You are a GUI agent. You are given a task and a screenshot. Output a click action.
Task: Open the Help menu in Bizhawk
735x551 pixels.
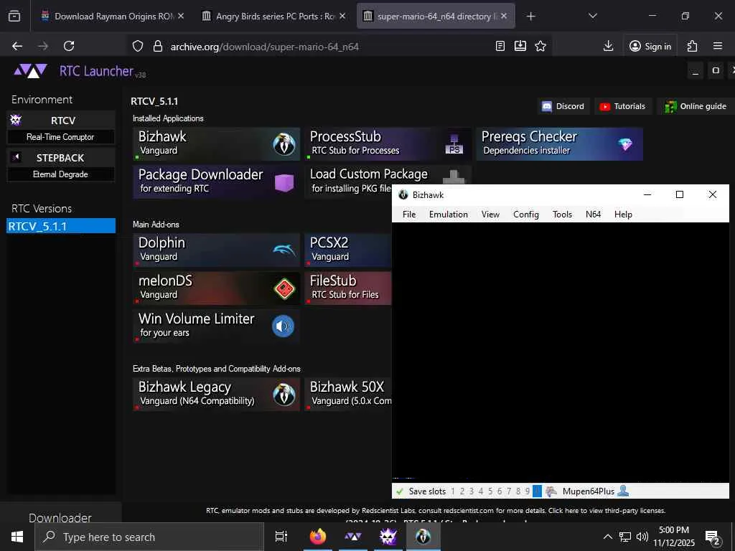[623, 214]
